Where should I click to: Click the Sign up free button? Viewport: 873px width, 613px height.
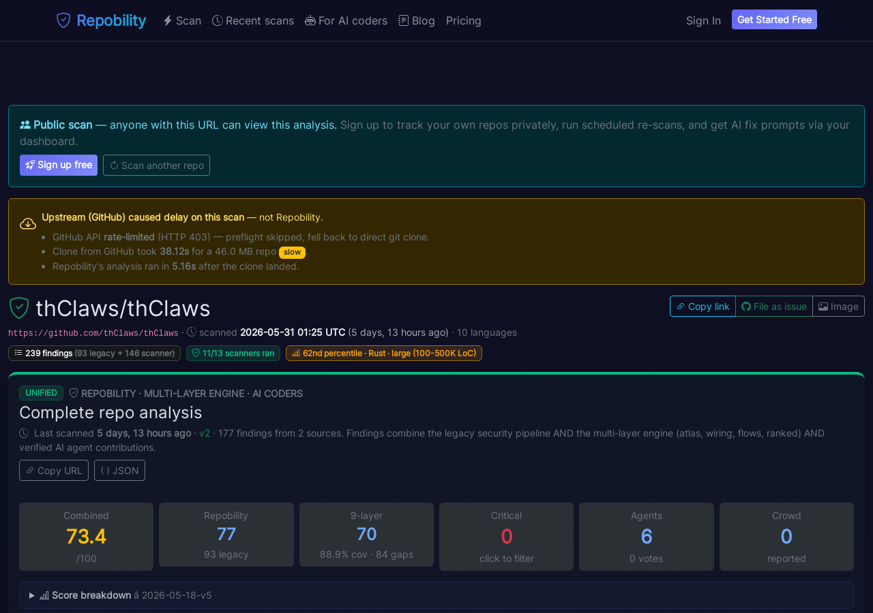(x=59, y=165)
